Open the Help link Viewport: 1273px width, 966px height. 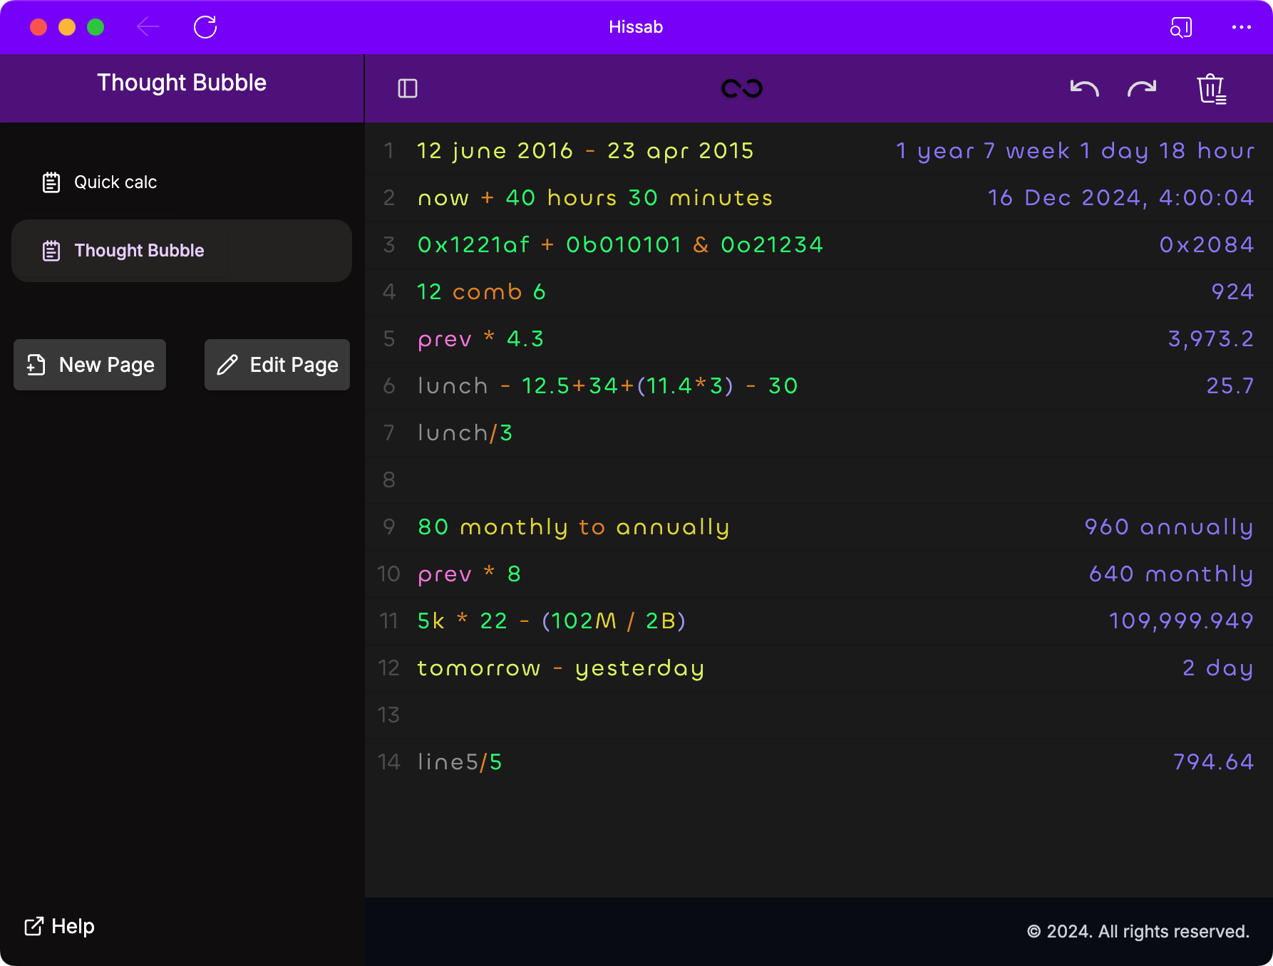click(60, 926)
